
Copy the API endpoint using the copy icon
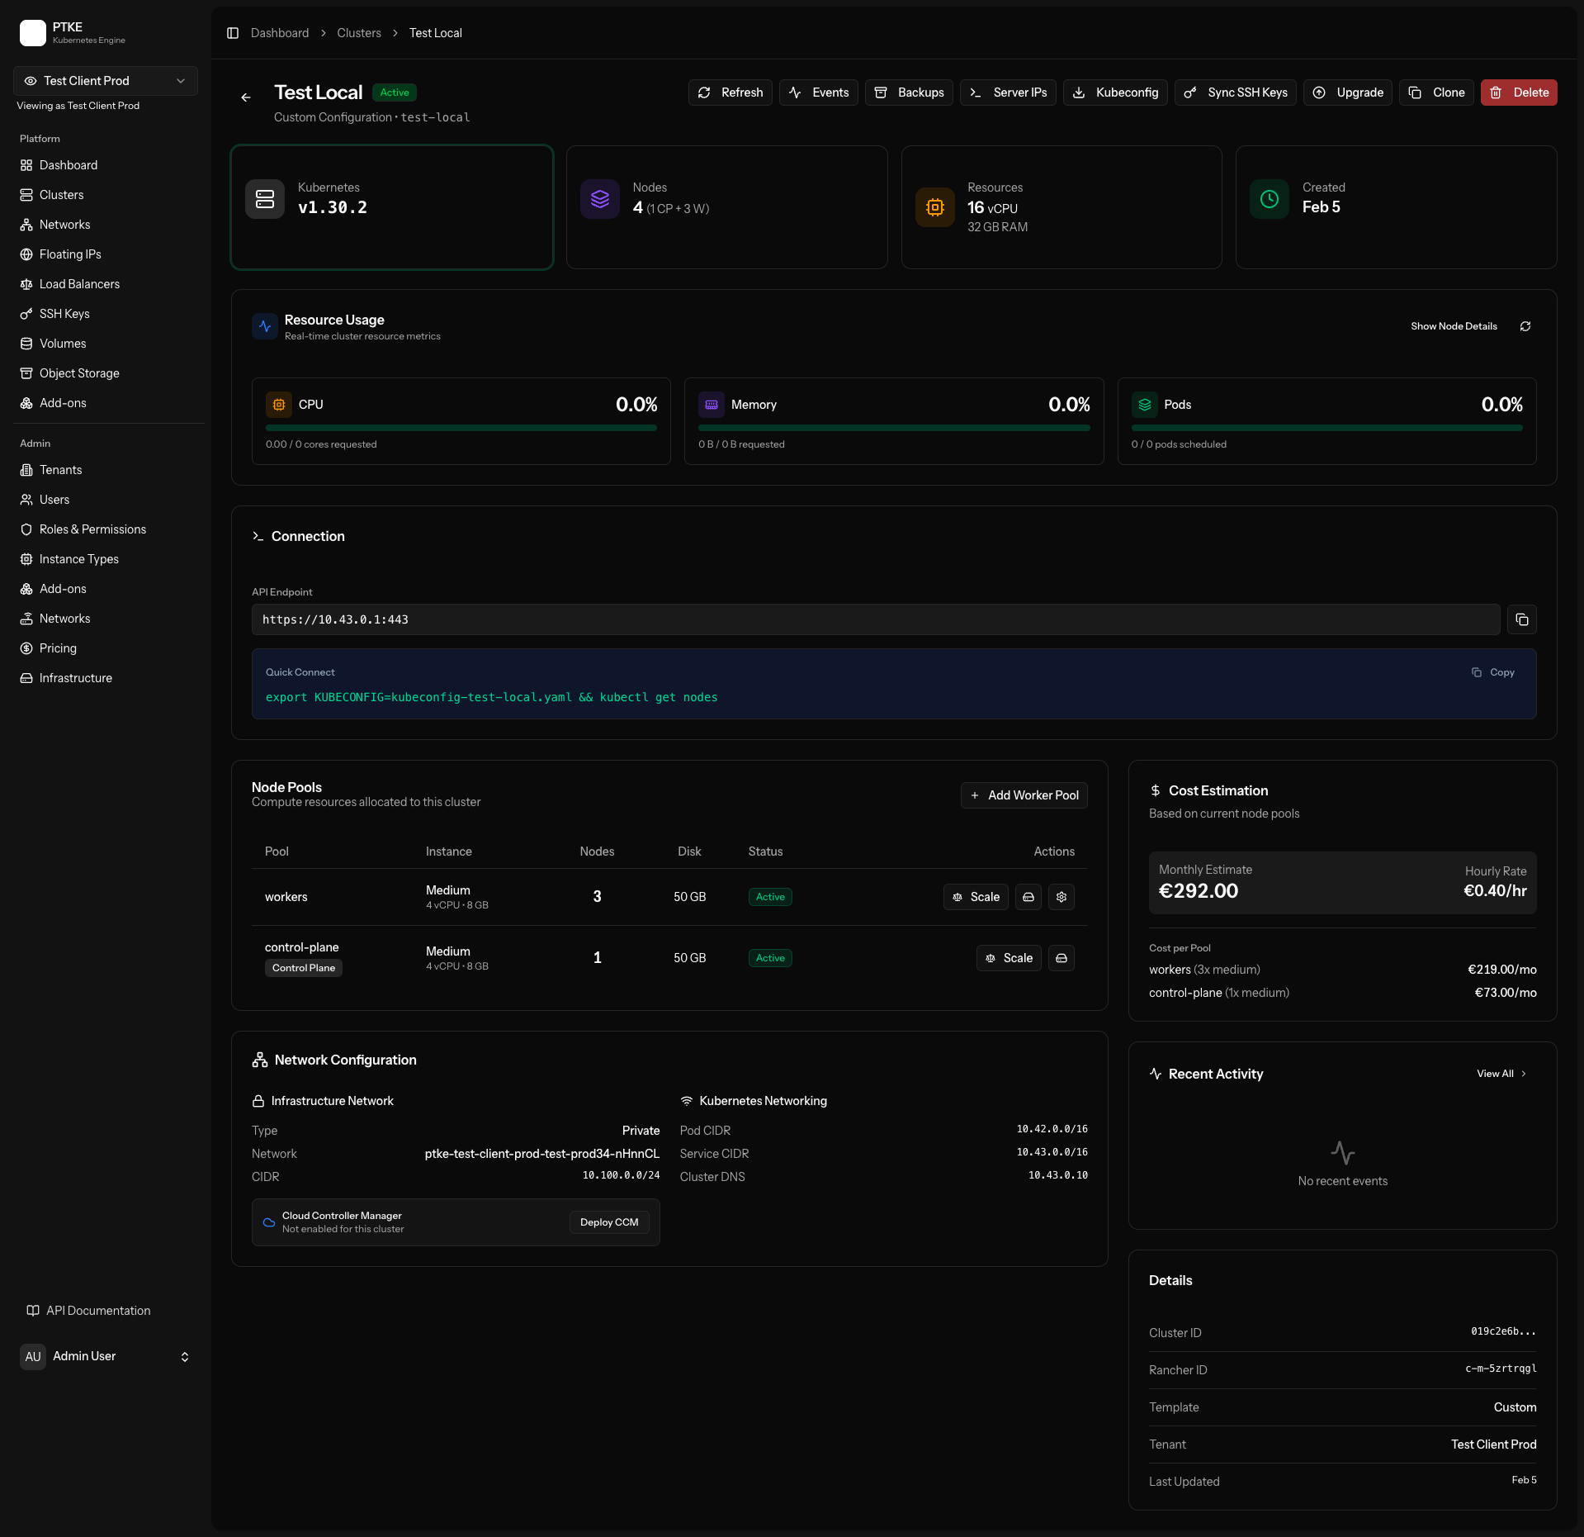point(1521,619)
